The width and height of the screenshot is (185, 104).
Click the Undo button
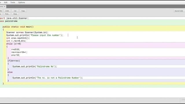[7, 11]
